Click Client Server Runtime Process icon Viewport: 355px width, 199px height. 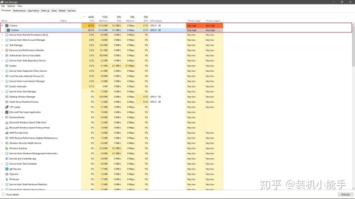click(x=7, y=102)
